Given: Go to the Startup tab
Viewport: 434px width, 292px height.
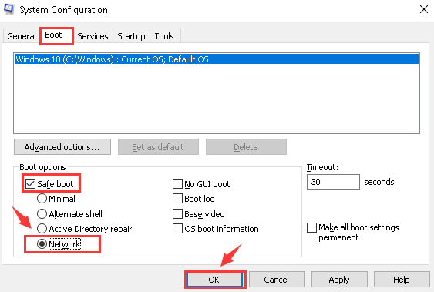Looking at the screenshot, I should tap(131, 36).
